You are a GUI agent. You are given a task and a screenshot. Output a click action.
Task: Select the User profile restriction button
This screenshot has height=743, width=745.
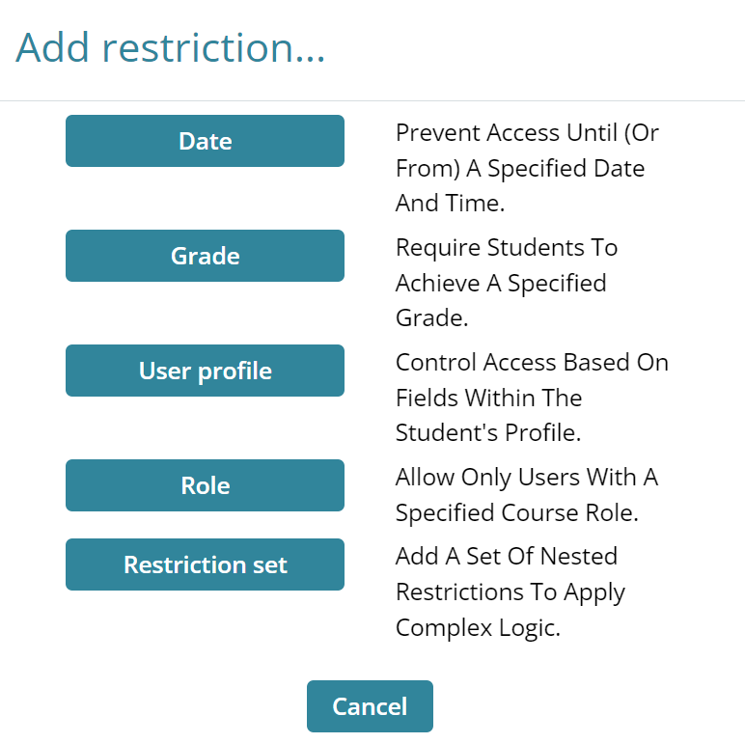click(205, 371)
